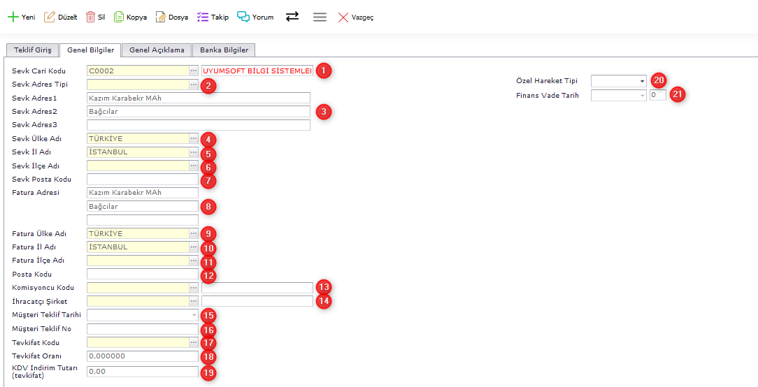Open the Yorum comment bubble icon

[x=243, y=17]
